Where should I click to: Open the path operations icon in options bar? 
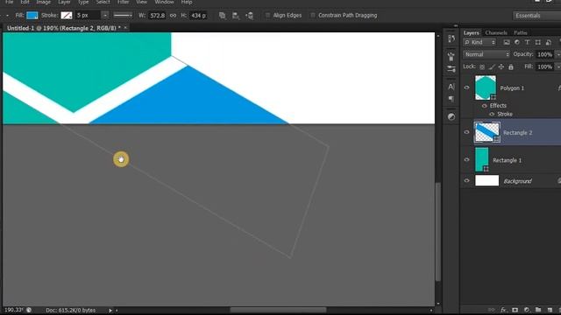point(222,16)
